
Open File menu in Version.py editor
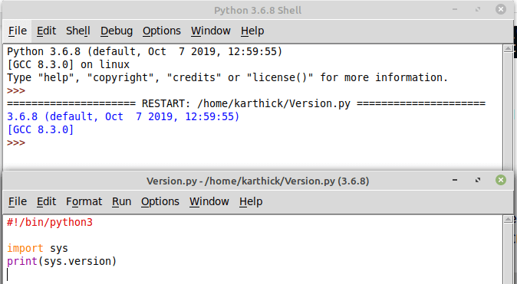tap(18, 201)
